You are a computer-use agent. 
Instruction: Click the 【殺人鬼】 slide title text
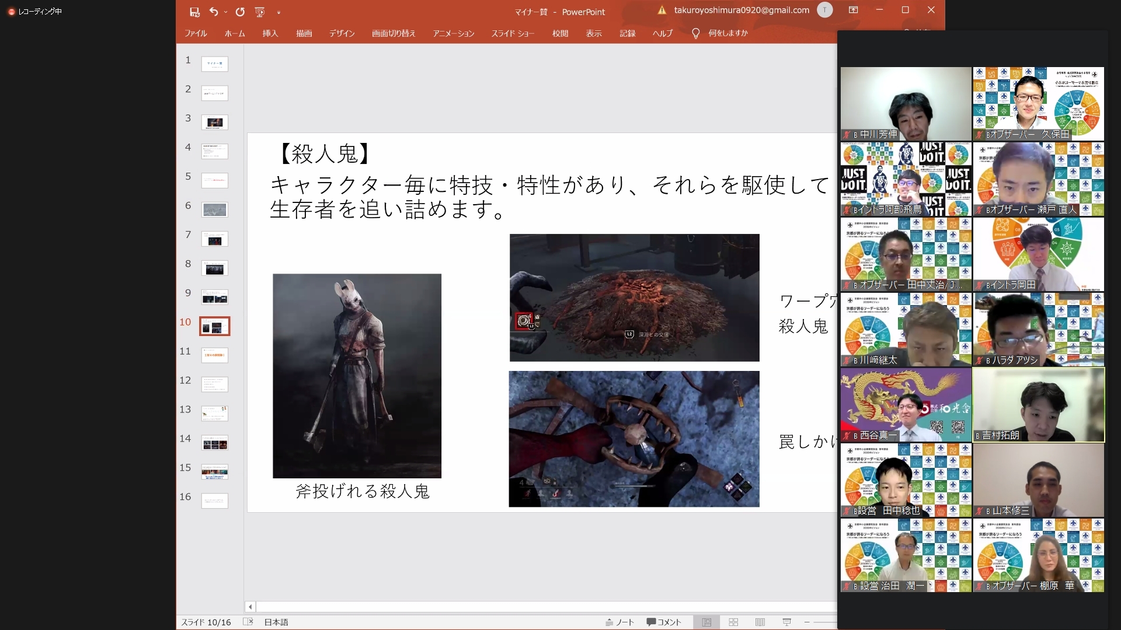pos(325,153)
